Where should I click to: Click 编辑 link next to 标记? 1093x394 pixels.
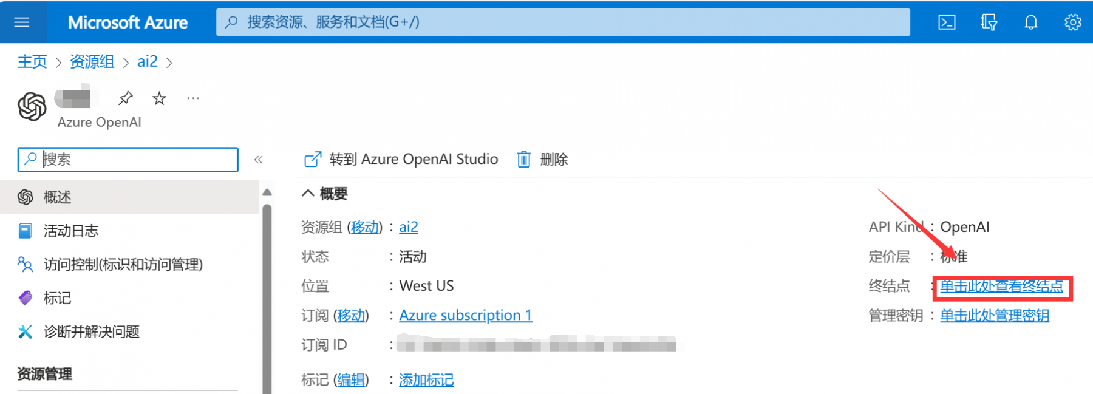click(x=351, y=380)
